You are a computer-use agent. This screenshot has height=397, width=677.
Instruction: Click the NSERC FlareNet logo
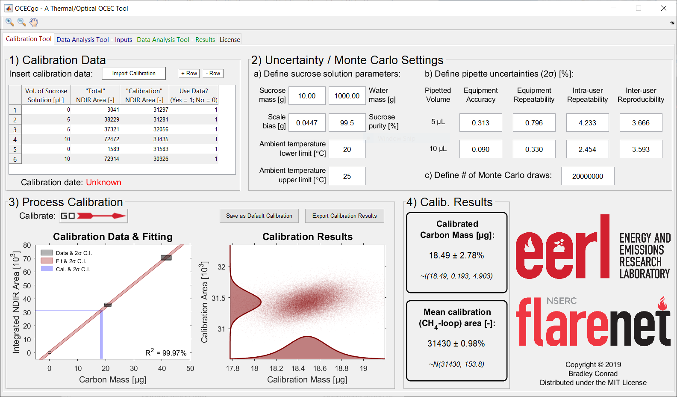[593, 321]
